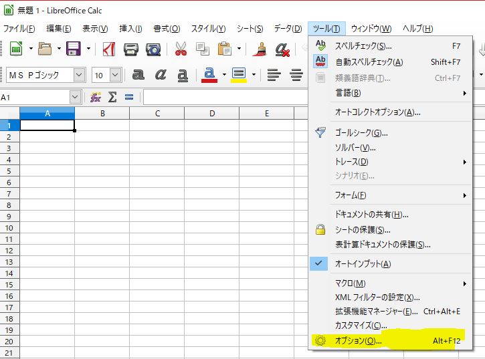The height and width of the screenshot is (359, 485).
Task: Open the 挿入(I) menu
Action: coord(131,29)
